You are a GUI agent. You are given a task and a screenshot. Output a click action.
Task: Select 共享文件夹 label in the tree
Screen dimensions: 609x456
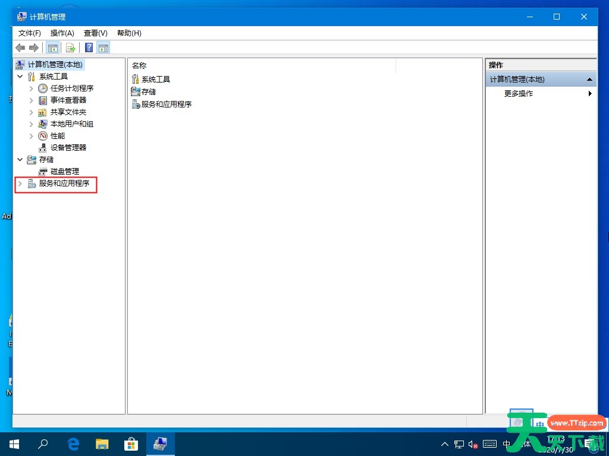click(x=68, y=112)
